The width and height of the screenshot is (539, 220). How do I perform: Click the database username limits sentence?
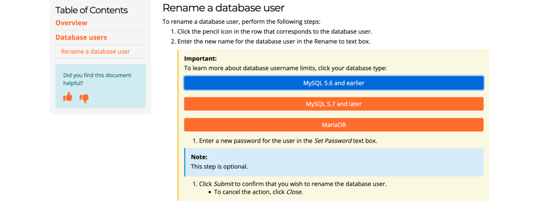tap(285, 68)
